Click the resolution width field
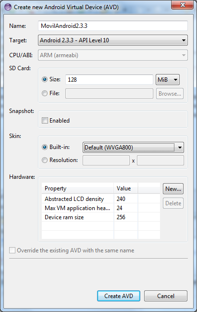Viewport: 197px width, 312px height. point(106,161)
